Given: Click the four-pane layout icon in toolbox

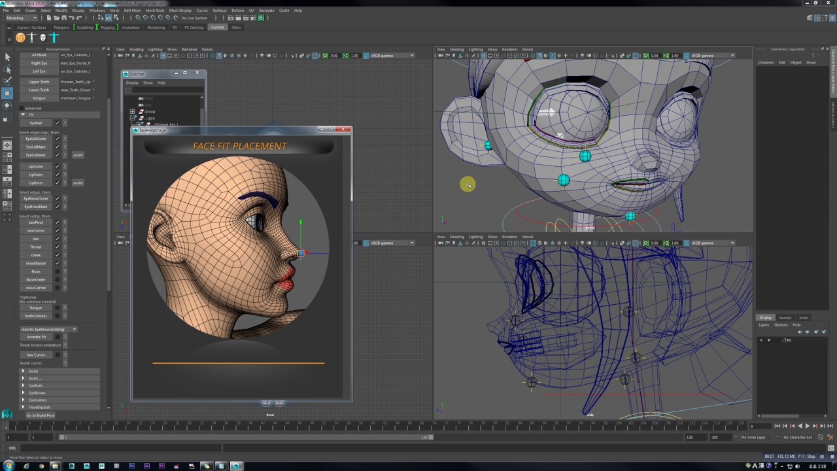Looking at the screenshot, I should tap(7, 157).
